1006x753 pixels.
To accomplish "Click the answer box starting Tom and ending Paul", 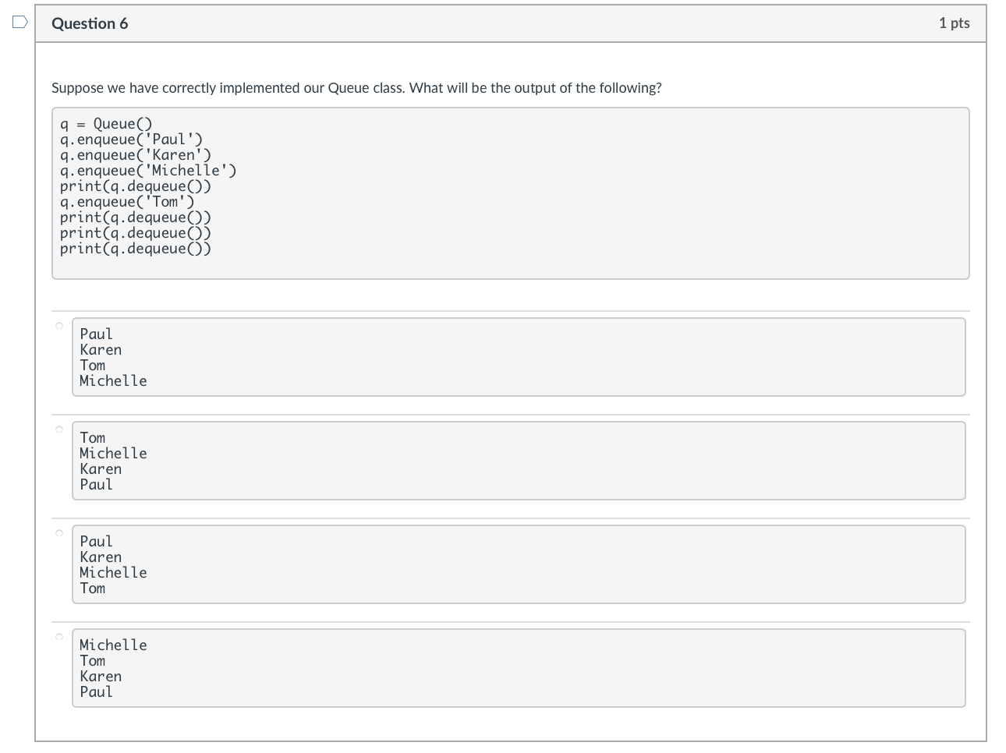I will (x=519, y=461).
